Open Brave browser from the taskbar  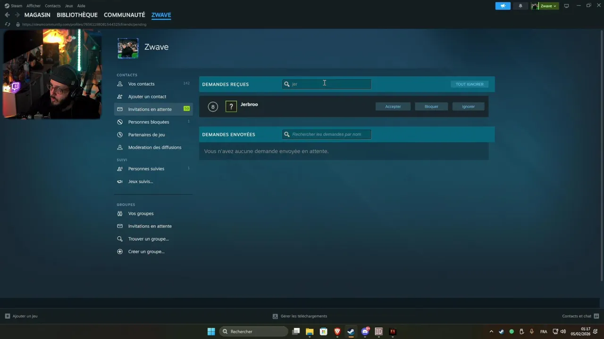[337, 331]
